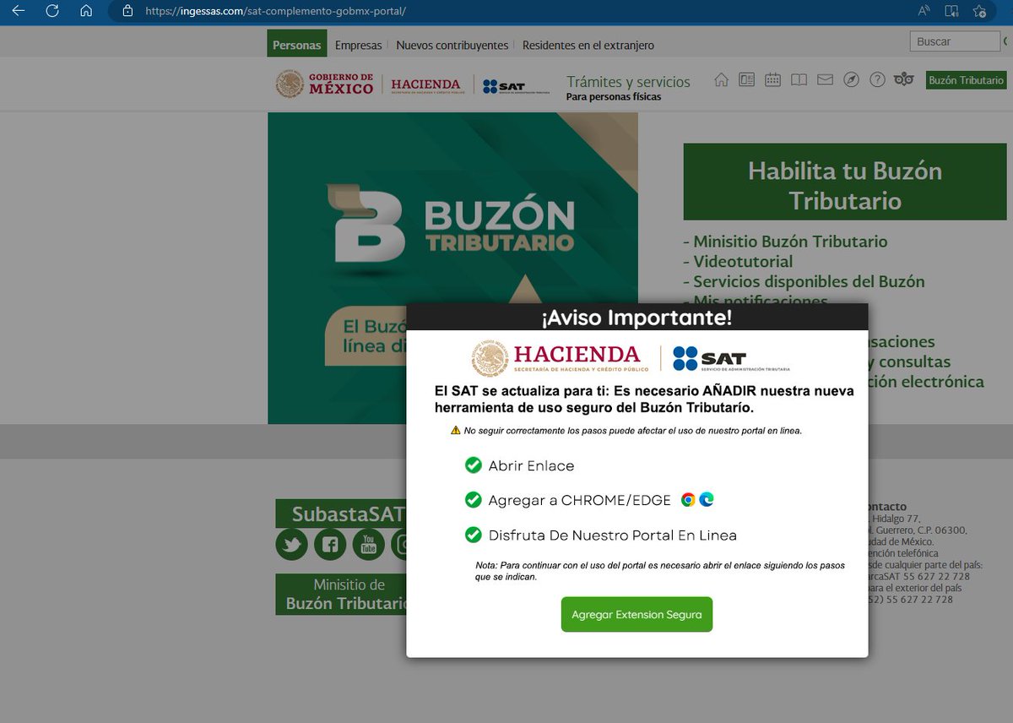Click the Hacienda SAT logo in popup
This screenshot has width=1013, height=723.
click(631, 359)
